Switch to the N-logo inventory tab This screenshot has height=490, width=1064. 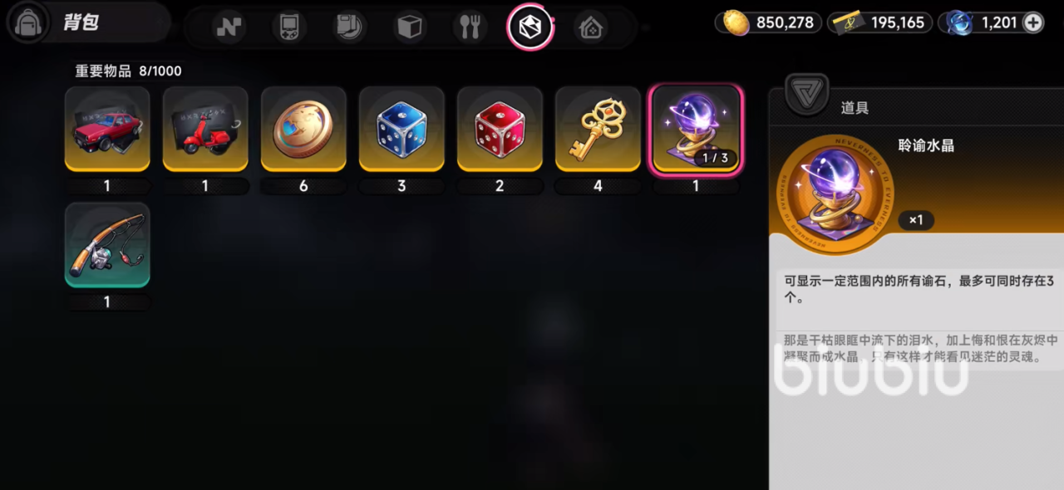click(x=228, y=27)
